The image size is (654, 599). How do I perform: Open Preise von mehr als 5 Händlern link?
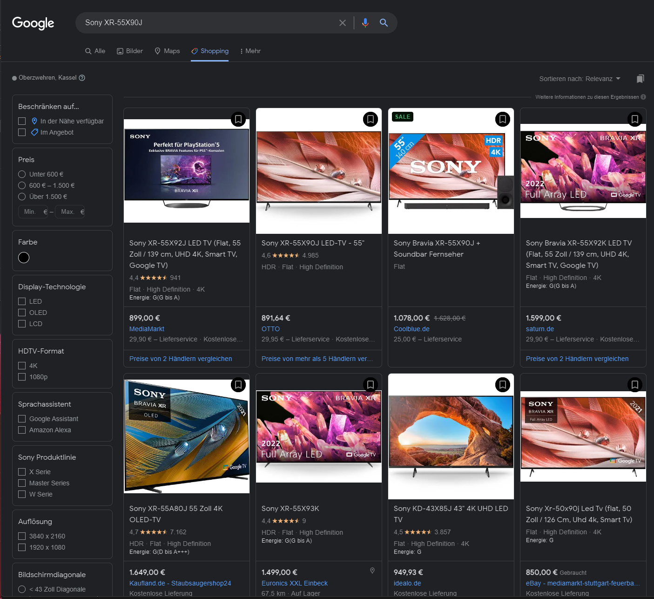(317, 359)
